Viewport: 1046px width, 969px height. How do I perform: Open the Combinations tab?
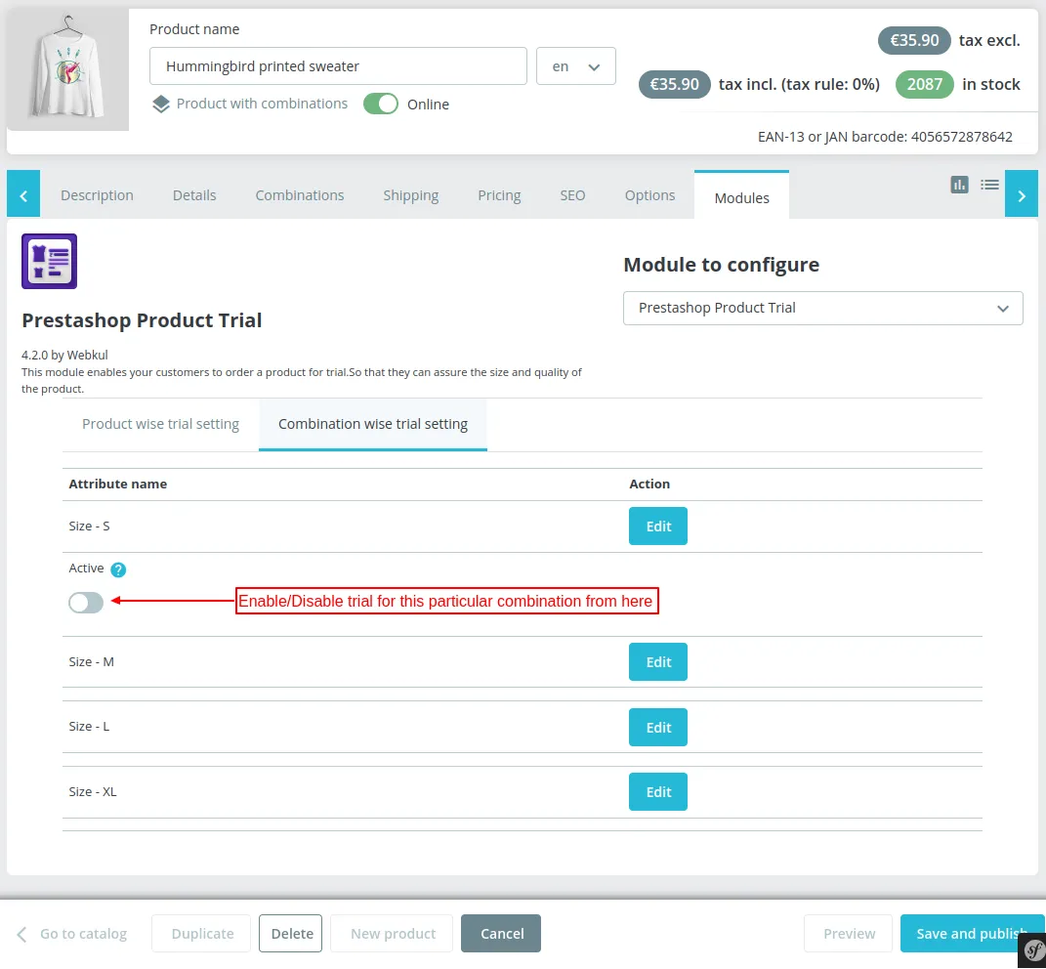click(x=300, y=195)
